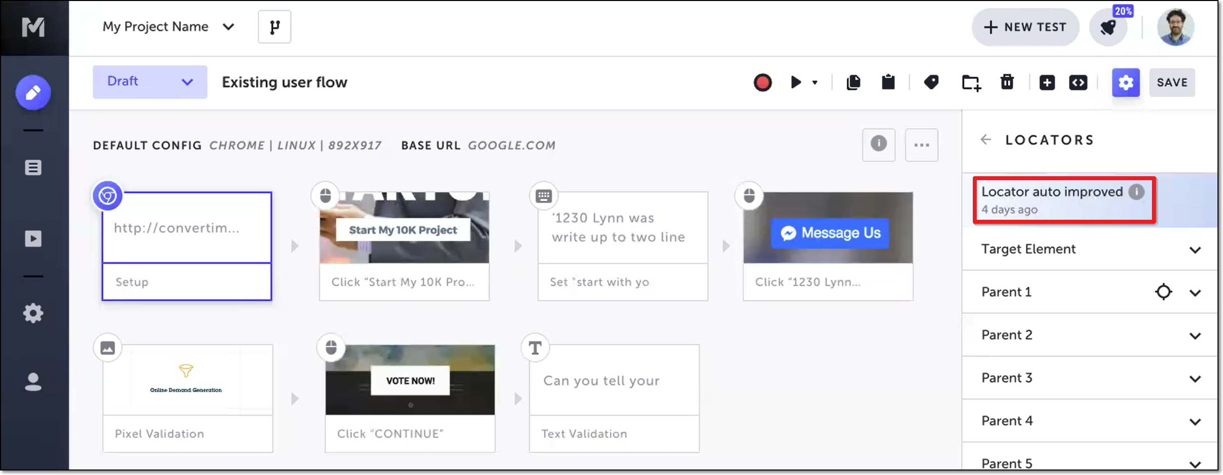Click the Parent 1 target crosshair icon

tap(1163, 292)
